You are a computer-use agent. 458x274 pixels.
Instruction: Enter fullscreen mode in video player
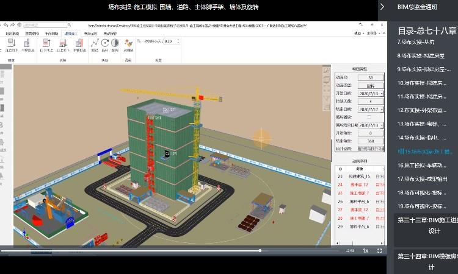380,250
